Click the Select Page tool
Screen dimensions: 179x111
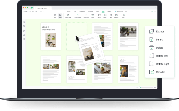click(x=68, y=16)
